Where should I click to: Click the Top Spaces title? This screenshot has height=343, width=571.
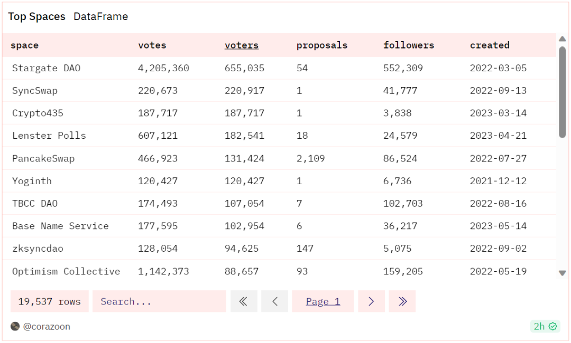[37, 16]
